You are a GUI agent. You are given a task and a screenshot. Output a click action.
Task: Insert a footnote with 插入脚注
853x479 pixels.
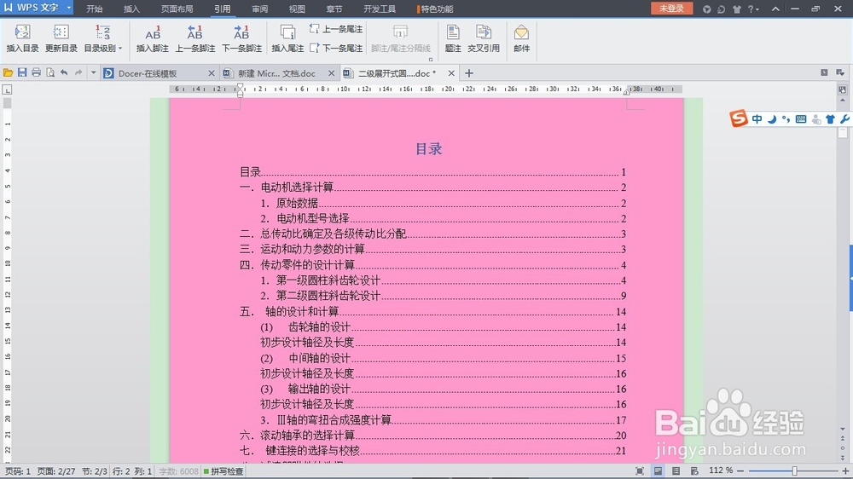click(x=153, y=38)
